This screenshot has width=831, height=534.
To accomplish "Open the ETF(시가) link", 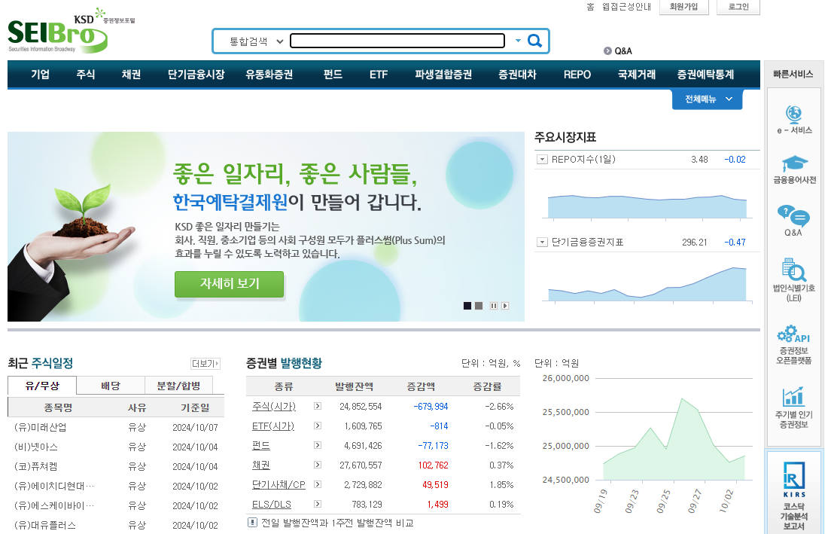I will pyautogui.click(x=273, y=426).
